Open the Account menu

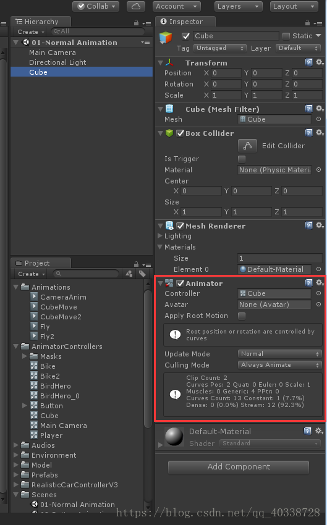point(177,6)
